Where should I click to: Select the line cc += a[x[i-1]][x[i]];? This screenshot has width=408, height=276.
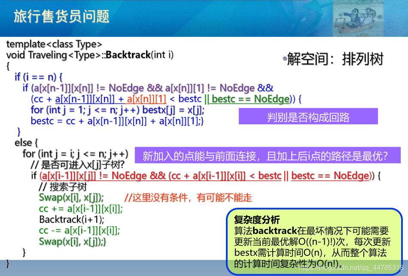(81, 209)
